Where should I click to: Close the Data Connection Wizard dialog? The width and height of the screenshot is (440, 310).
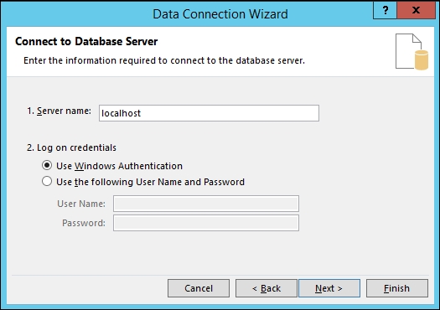[x=417, y=10]
